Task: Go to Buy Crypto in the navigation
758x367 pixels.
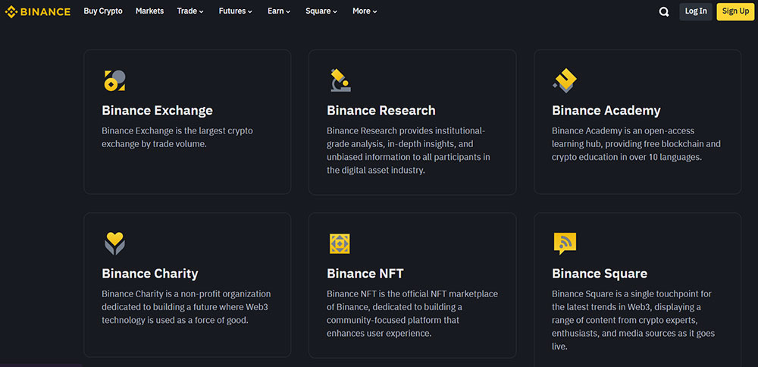Action: tap(102, 11)
